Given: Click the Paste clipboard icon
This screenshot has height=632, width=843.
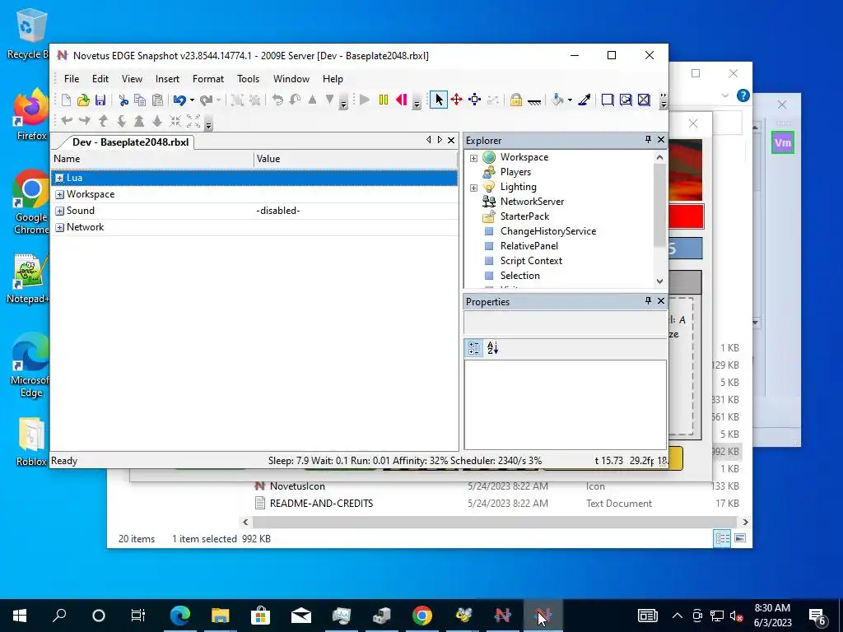Looking at the screenshot, I should (x=157, y=100).
